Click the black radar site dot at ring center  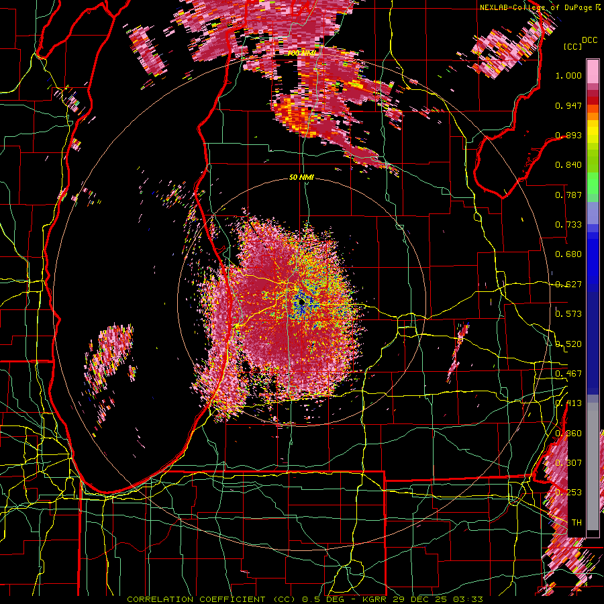pos(301,303)
